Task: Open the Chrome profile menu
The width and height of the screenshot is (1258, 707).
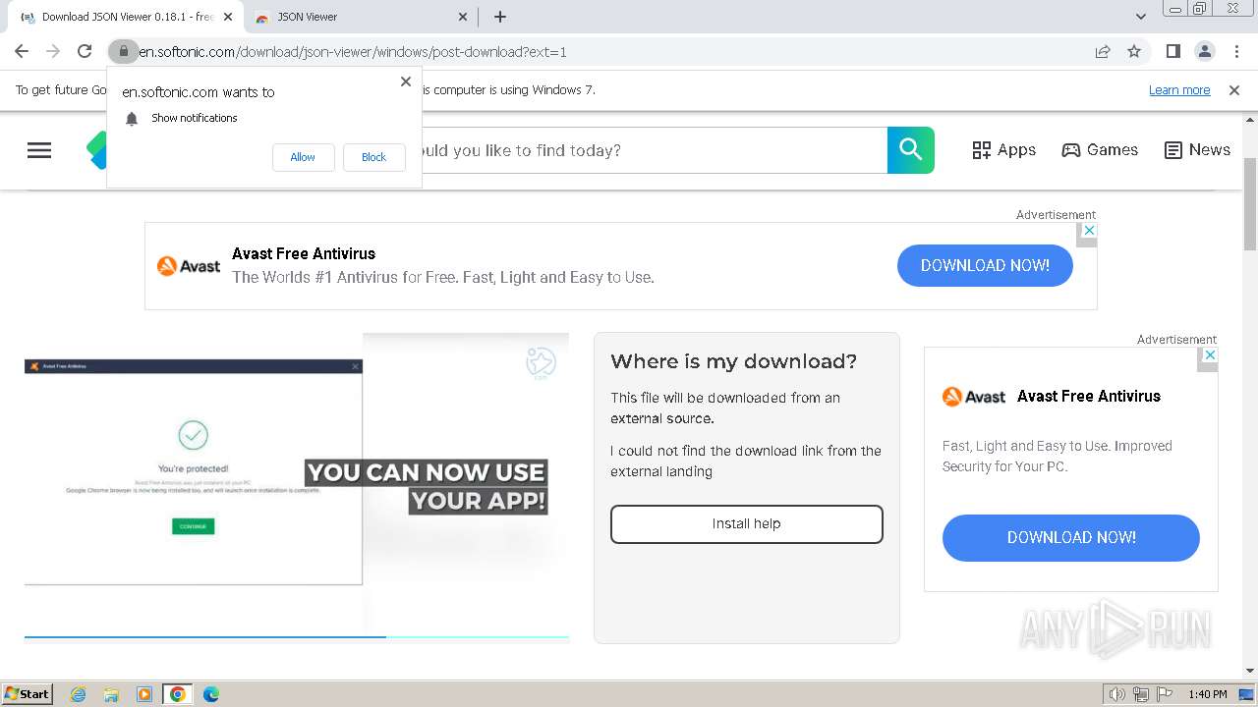Action: pyautogui.click(x=1204, y=51)
